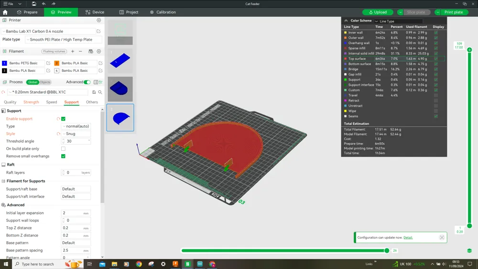Click the layers icon at bottom right

(x=469, y=251)
